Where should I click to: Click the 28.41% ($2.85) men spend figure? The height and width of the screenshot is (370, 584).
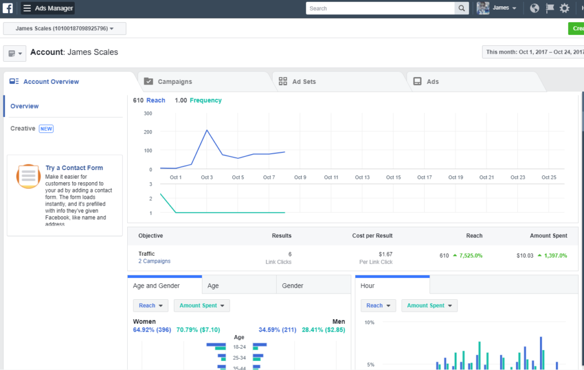pyautogui.click(x=323, y=329)
